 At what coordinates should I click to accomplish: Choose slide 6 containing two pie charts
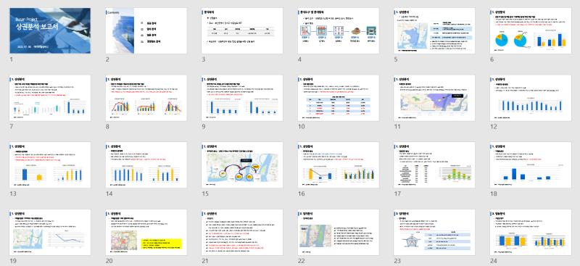click(x=531, y=30)
